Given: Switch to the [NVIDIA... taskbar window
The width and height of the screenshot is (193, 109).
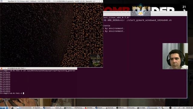Looking at the screenshot, I should 90,108.
